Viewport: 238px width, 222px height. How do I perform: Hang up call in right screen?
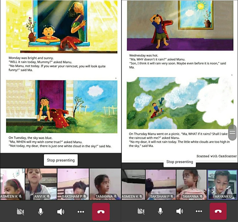[x=218, y=211]
